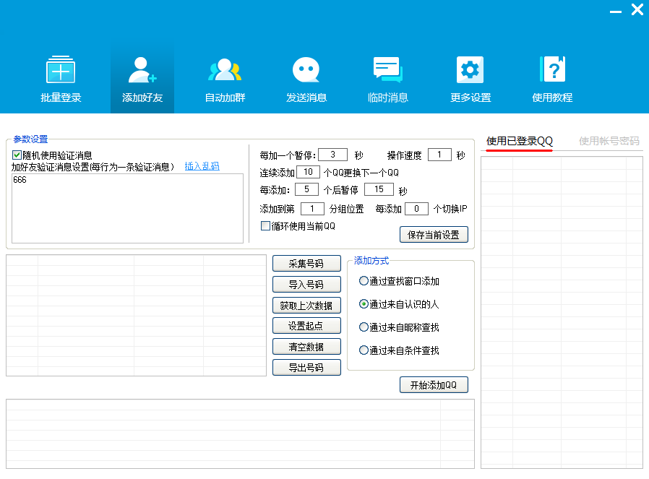Click 清空数据 button

[306, 347]
